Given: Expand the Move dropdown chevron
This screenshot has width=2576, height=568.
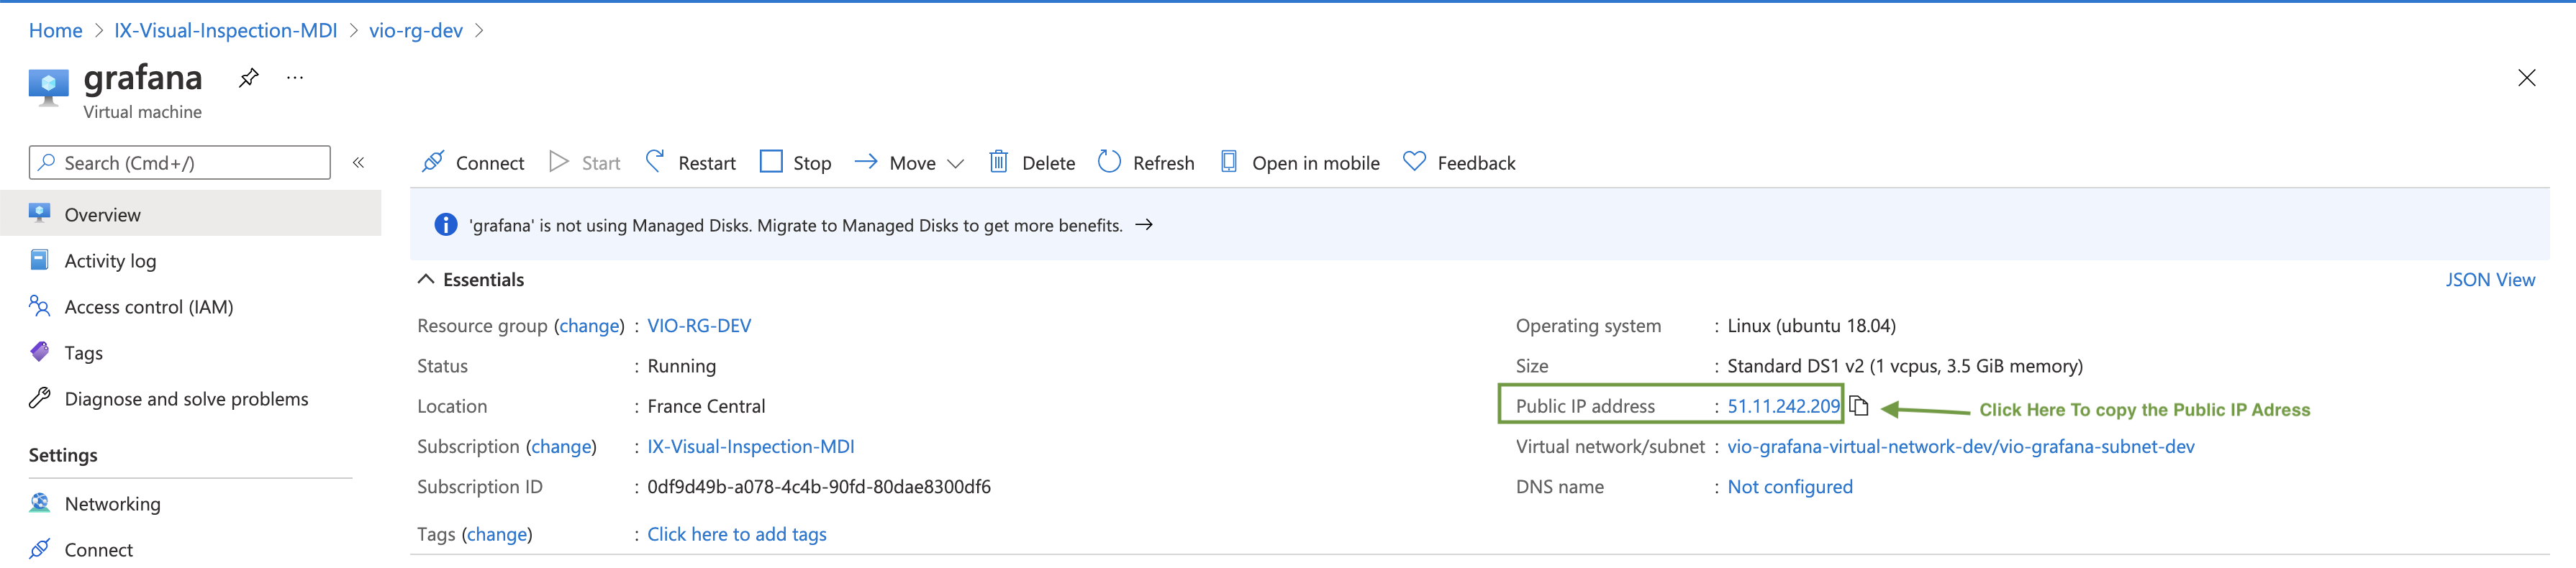Looking at the screenshot, I should pos(955,163).
